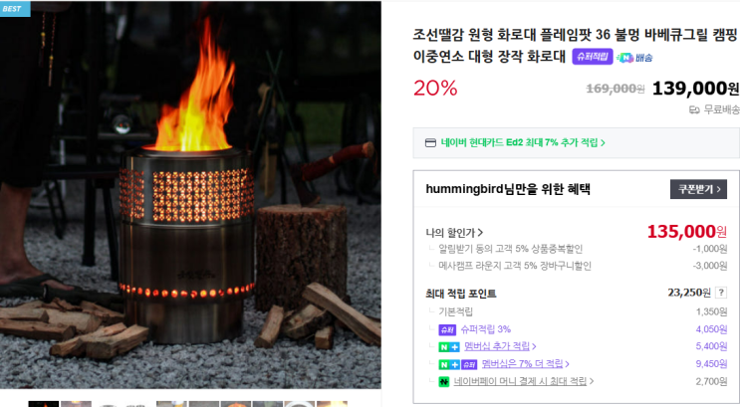The image size is (740, 407).
Task: Click the chevron after 네이버페이 머니 결제 시 최대 적립
Action: (x=592, y=381)
